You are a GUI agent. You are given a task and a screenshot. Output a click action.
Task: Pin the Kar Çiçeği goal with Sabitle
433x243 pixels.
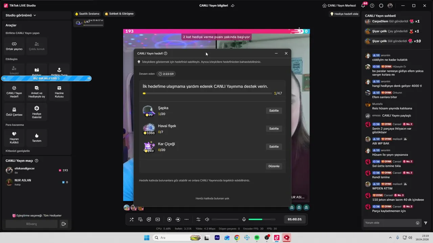tap(274, 146)
